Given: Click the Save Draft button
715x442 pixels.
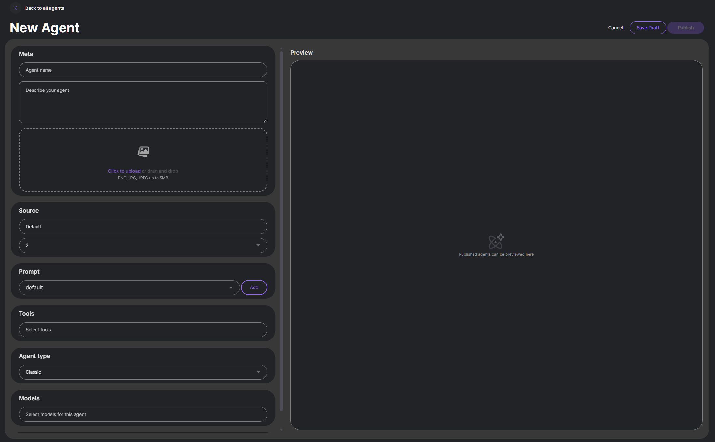Looking at the screenshot, I should [x=648, y=28].
